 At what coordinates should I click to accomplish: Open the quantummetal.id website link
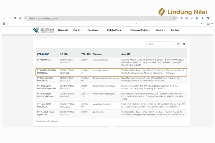101,70
